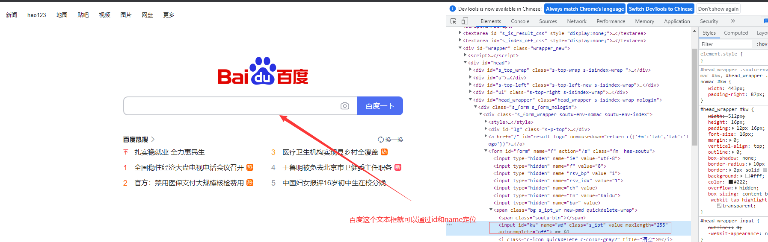Collapse the form id="form" node
The image size is (768, 242).
pos(486,151)
